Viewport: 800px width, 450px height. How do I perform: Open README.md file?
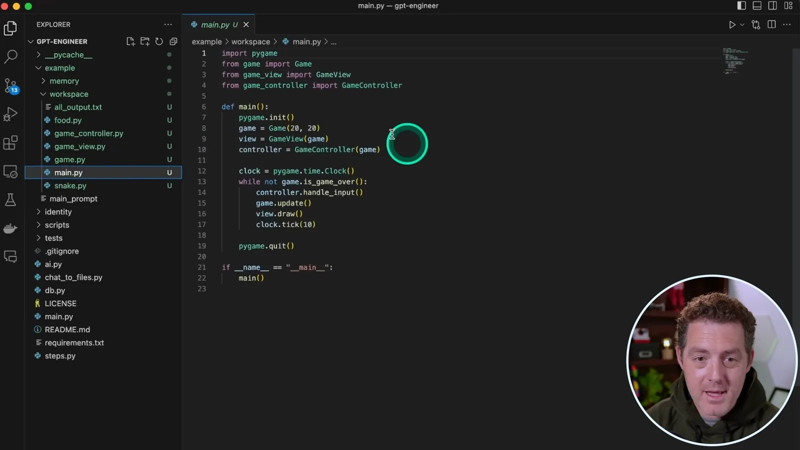coord(103,329)
